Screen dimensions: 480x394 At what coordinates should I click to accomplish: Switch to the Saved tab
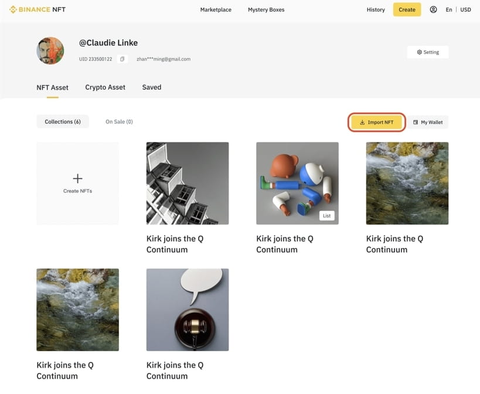click(x=151, y=87)
